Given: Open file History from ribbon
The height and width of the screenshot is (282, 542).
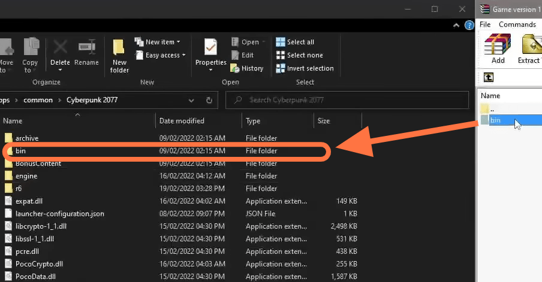Looking at the screenshot, I should (x=247, y=68).
